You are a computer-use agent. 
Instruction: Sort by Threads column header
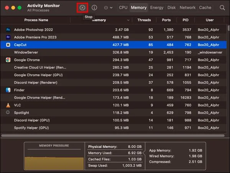pyautogui.click(x=144, y=20)
